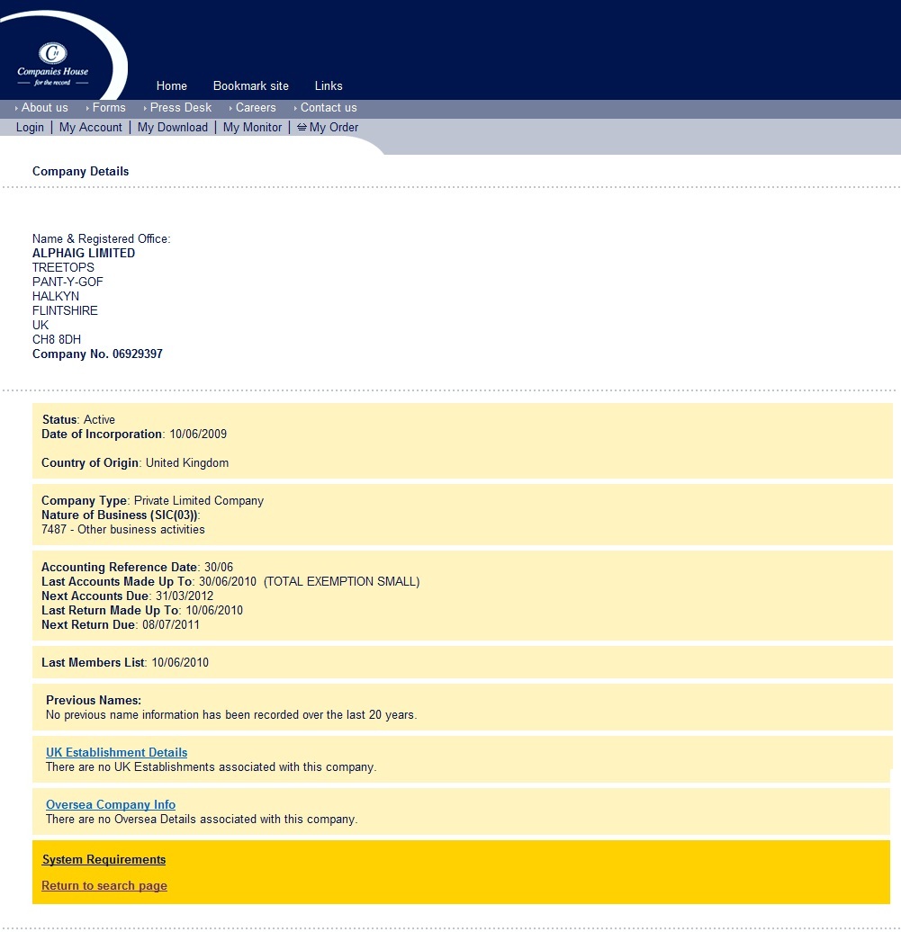Click the ALPHAIG LIMITED company name

(x=84, y=254)
